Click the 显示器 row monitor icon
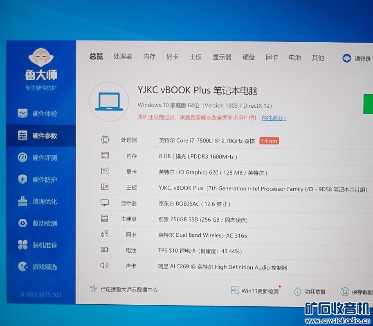The image size is (373, 326). [x=105, y=203]
